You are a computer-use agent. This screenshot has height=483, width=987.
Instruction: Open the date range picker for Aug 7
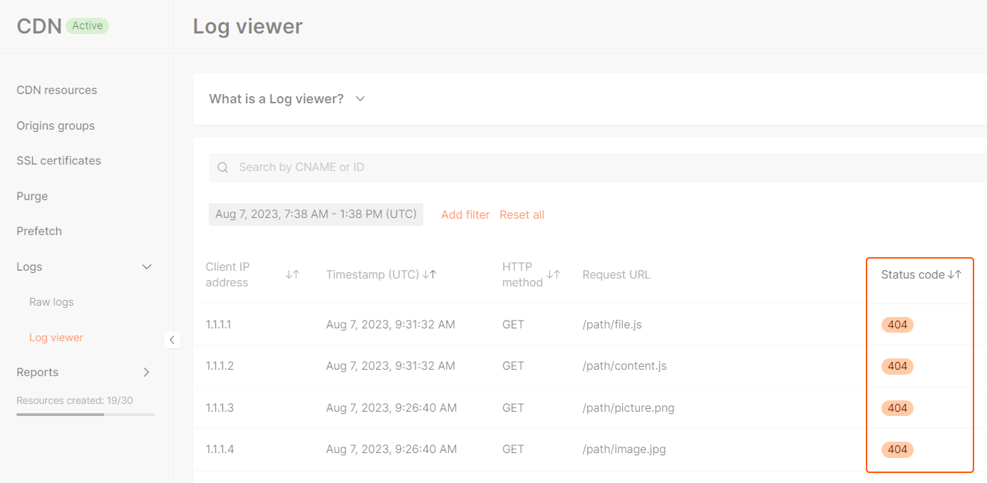(316, 214)
